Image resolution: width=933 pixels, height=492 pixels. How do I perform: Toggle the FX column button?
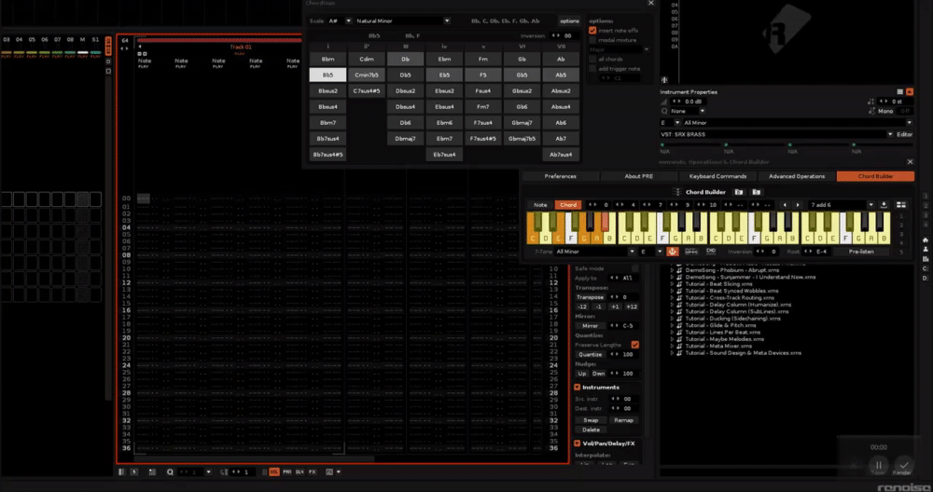point(312,471)
